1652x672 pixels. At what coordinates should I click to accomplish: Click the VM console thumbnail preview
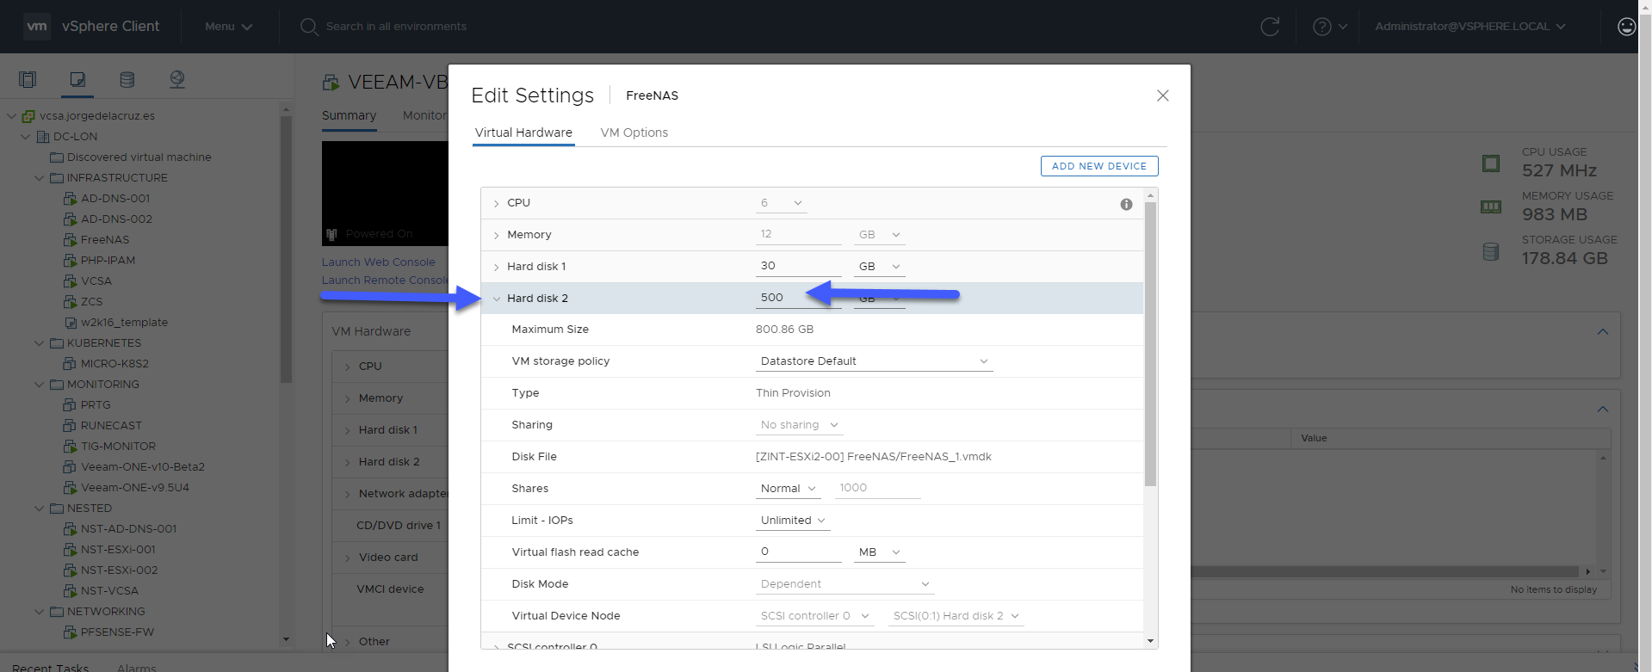(x=385, y=194)
